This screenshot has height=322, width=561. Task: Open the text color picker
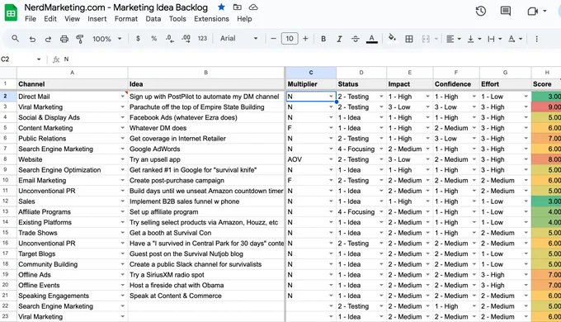coord(372,39)
